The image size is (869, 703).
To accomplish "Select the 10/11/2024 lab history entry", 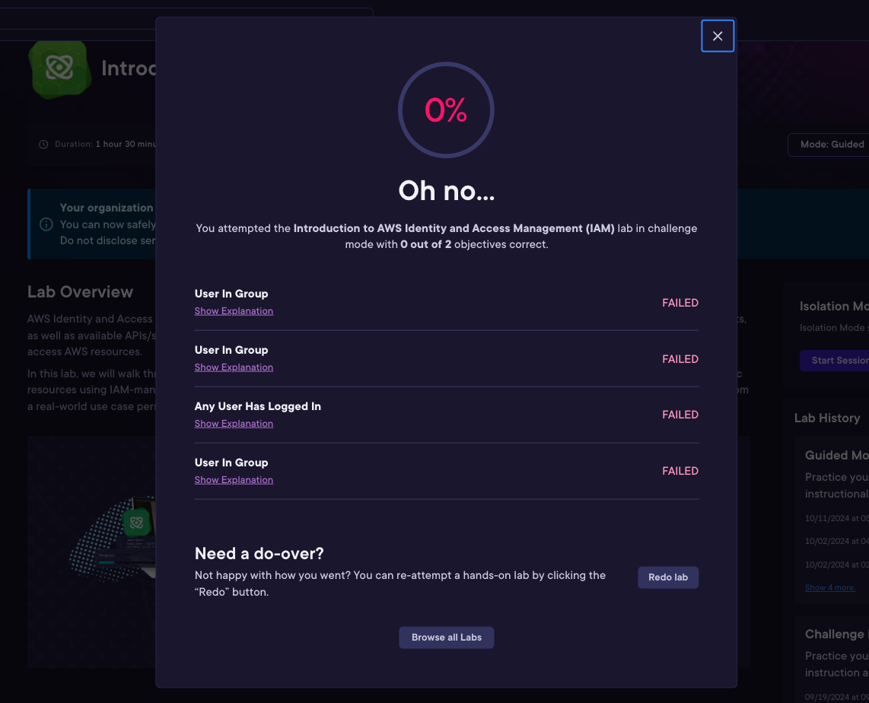I will coord(836,519).
